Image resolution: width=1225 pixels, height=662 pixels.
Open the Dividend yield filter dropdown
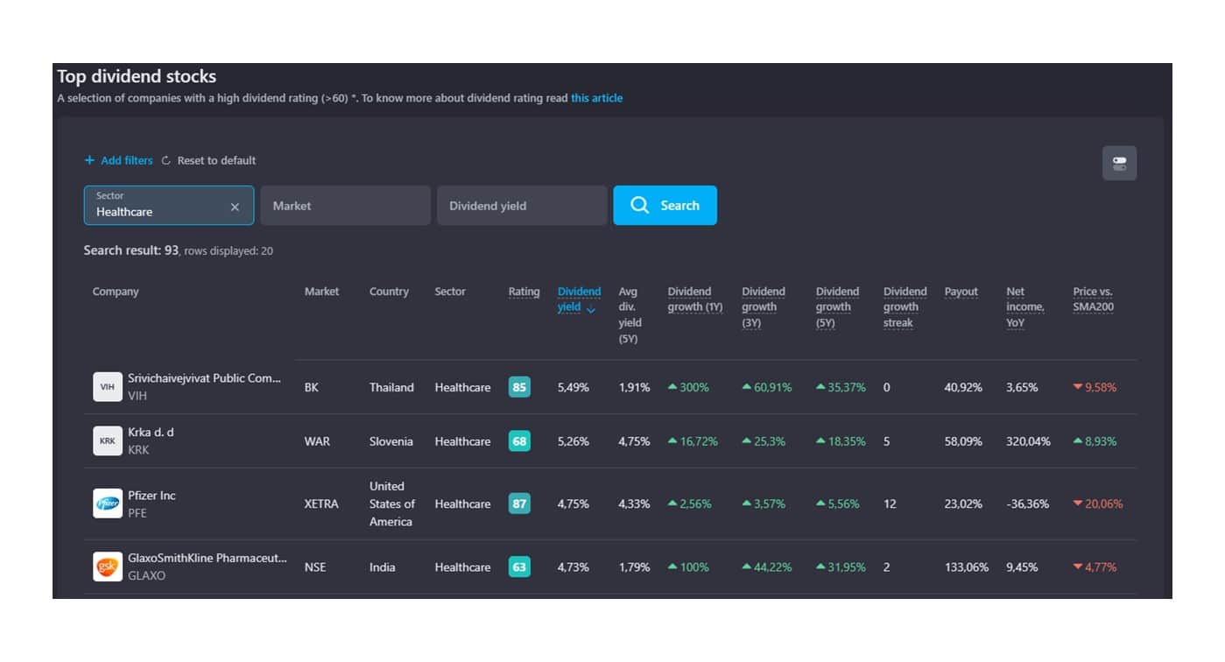click(x=522, y=206)
